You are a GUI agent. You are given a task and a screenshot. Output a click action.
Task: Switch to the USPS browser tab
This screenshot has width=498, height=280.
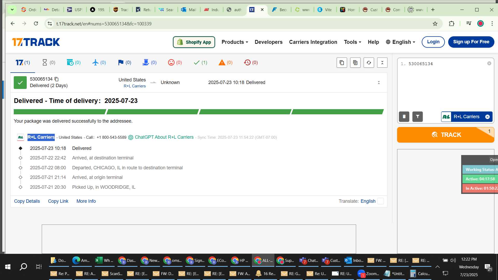tap(75, 10)
